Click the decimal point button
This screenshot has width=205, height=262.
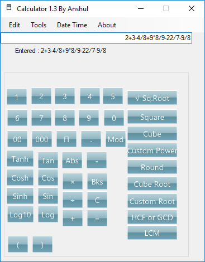[91, 139]
